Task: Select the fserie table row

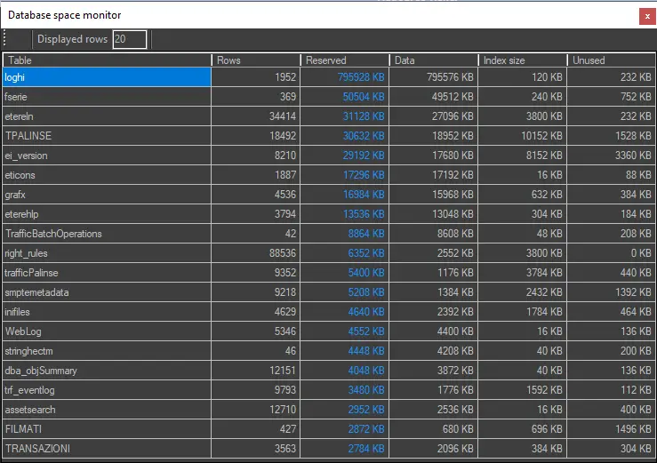Action: (107, 97)
